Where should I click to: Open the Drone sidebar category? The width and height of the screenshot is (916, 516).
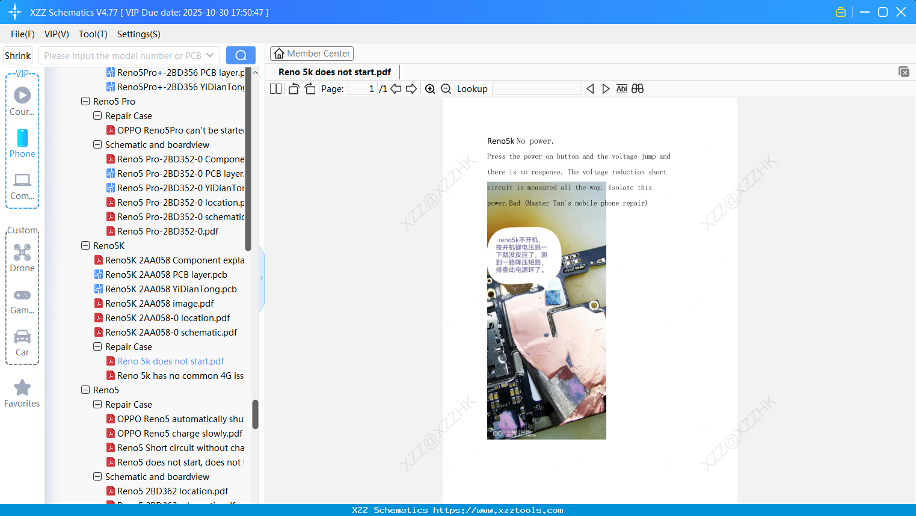click(x=22, y=258)
